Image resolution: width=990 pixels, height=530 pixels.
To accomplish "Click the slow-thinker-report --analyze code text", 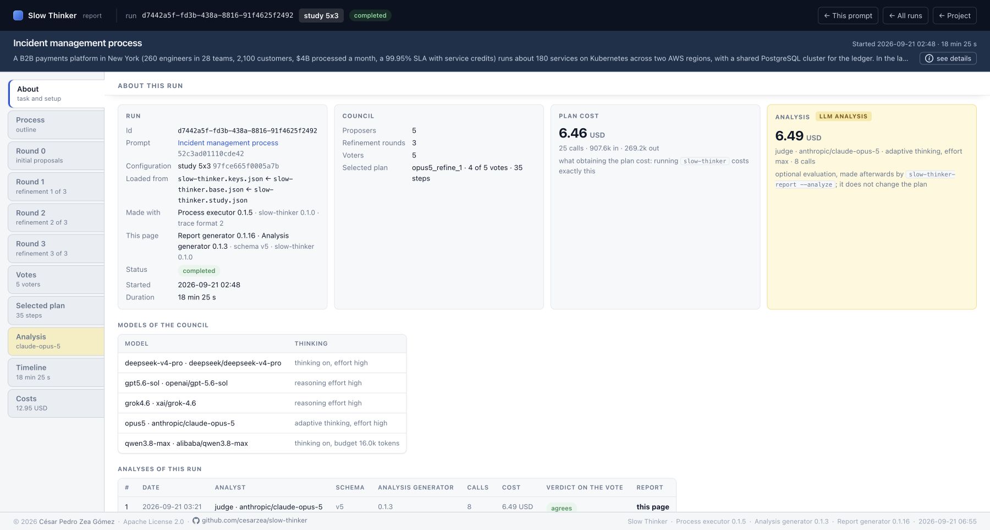I will [x=865, y=179].
